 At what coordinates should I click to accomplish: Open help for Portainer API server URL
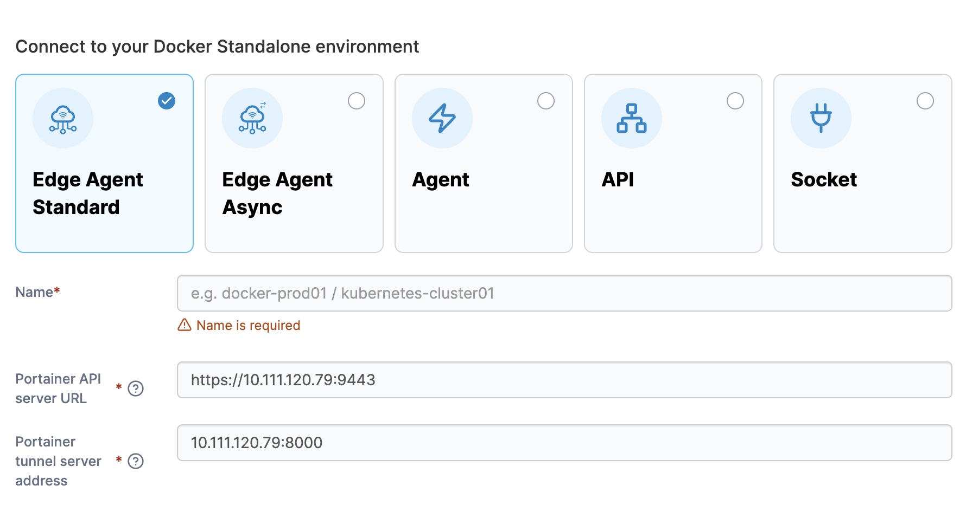point(136,389)
